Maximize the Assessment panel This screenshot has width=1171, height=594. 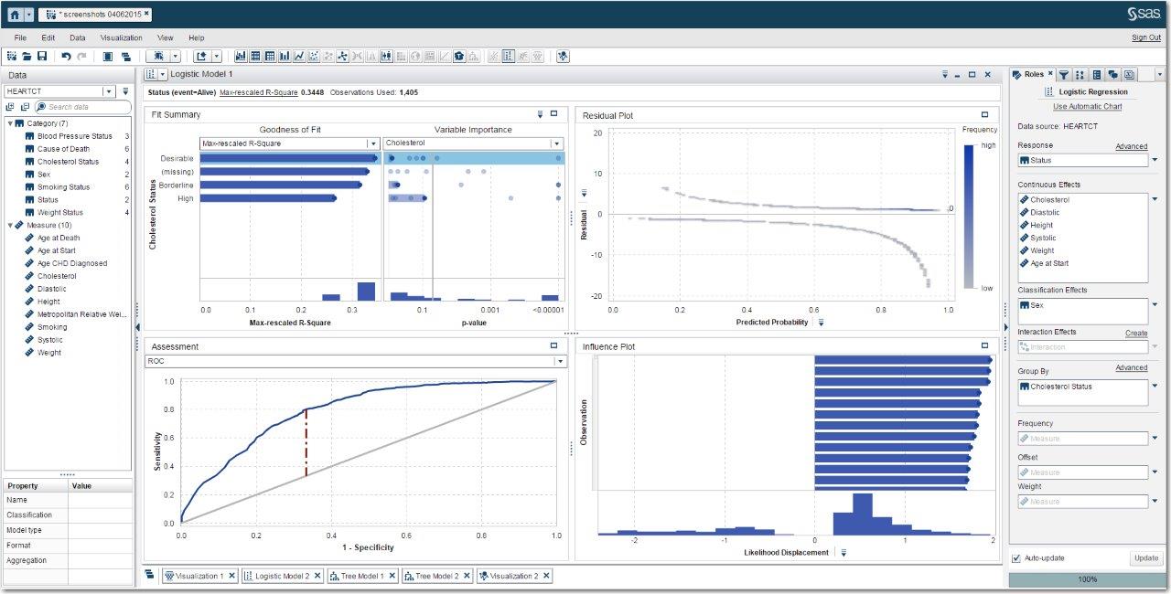point(553,346)
